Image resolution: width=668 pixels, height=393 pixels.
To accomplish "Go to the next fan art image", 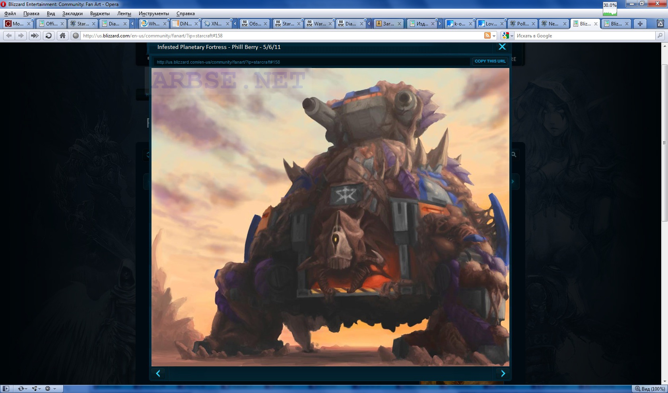I will pos(503,373).
